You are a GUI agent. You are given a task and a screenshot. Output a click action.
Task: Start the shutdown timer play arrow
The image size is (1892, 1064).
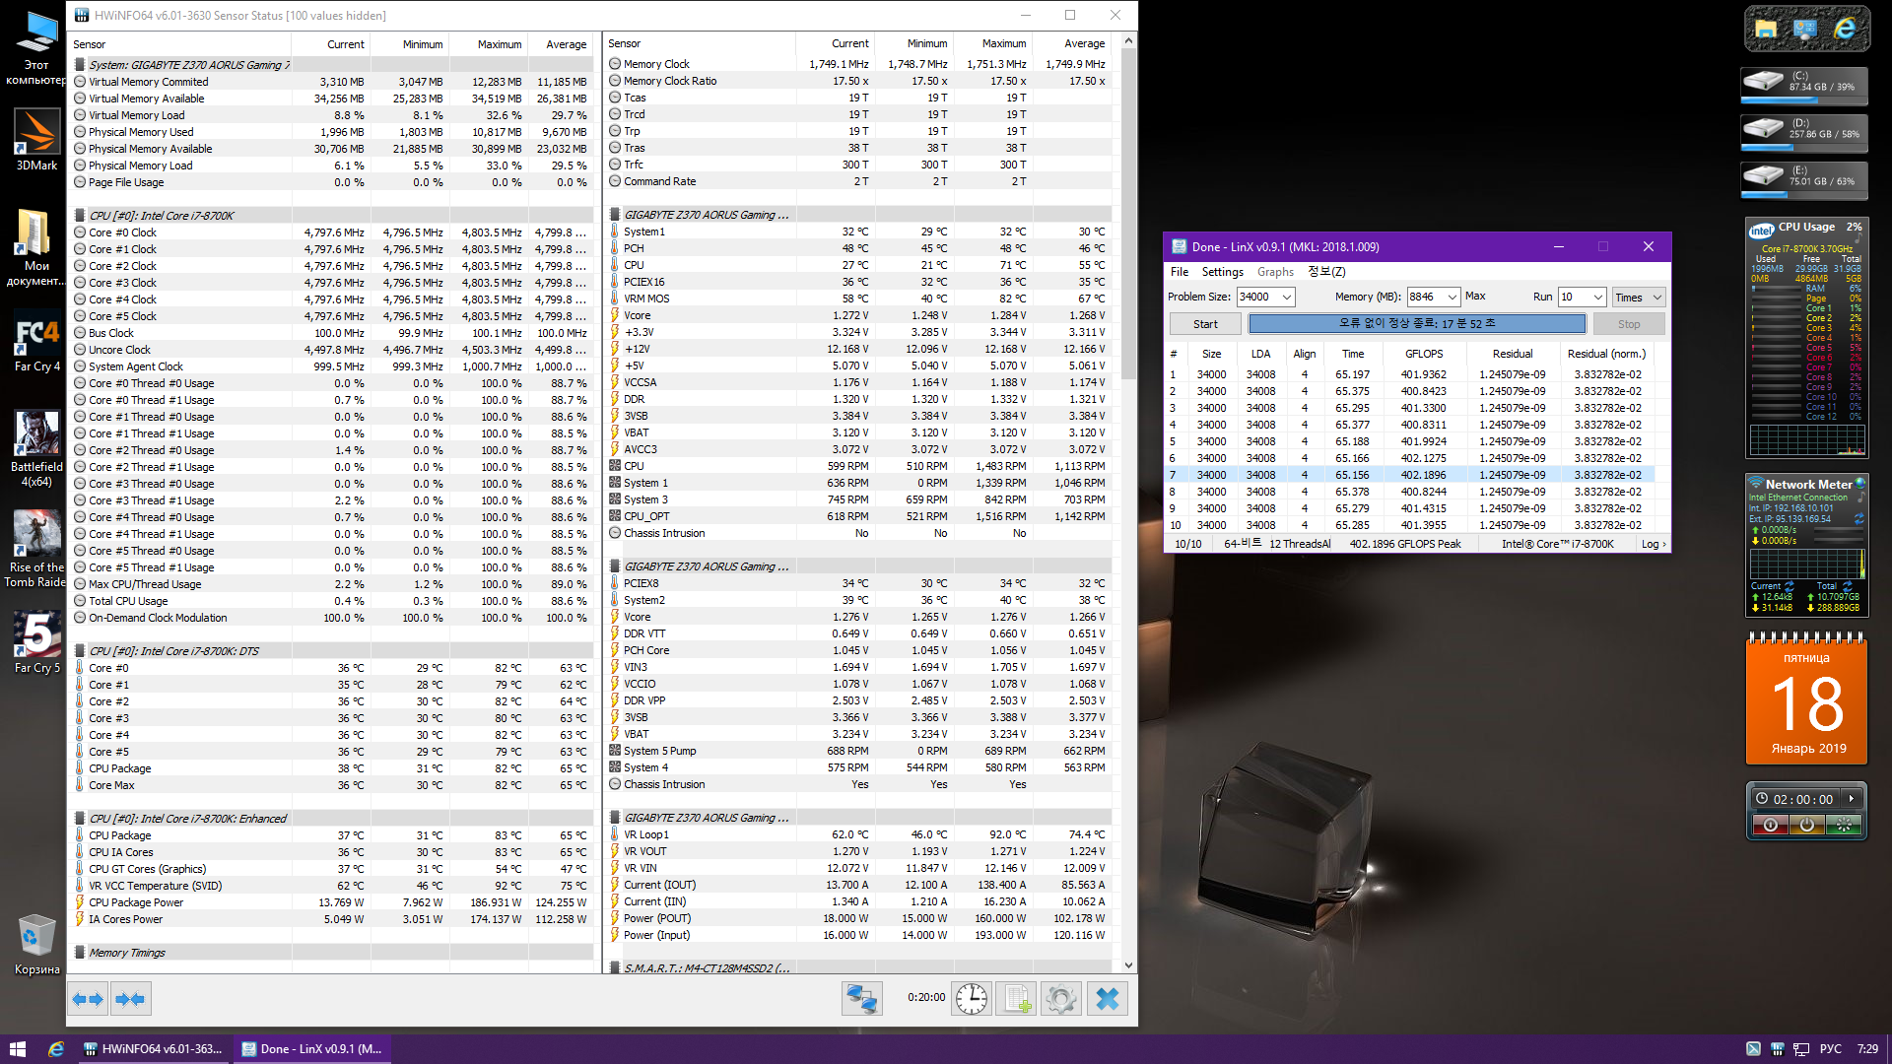(x=1852, y=799)
